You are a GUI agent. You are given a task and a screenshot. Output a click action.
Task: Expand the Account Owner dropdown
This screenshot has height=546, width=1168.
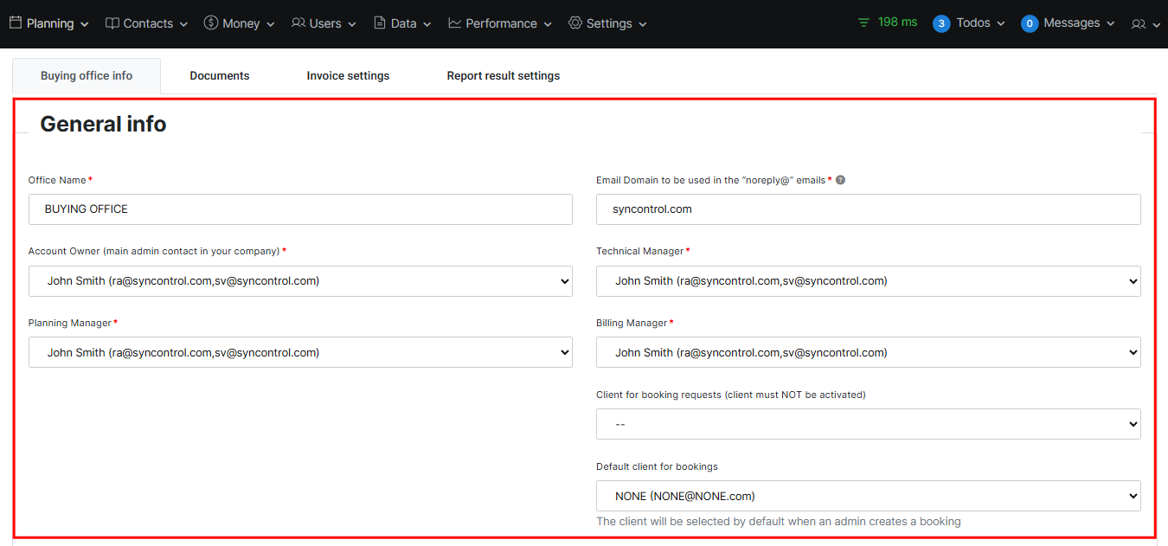point(300,281)
